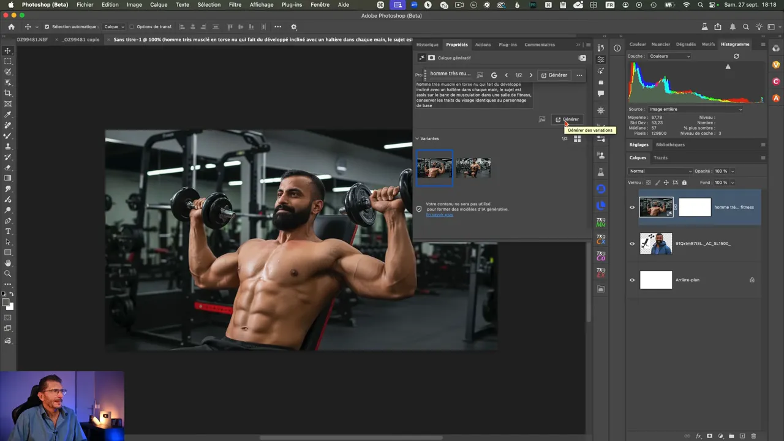Click the Générer button below the prompt

(567, 119)
